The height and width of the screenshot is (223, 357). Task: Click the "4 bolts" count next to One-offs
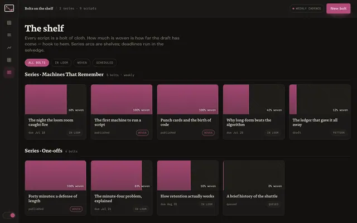tap(71, 151)
